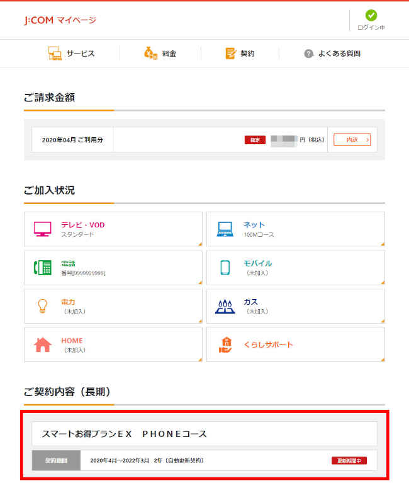Click the red house HOME icon
Image resolution: width=409 pixels, height=483 pixels.
[42, 344]
